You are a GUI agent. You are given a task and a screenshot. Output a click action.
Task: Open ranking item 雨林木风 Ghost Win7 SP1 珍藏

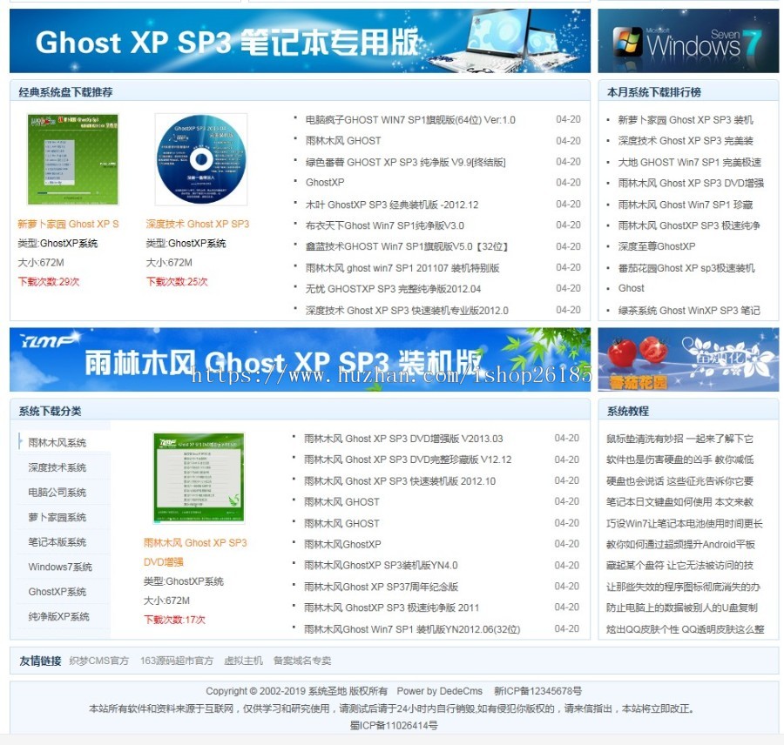tap(686, 205)
